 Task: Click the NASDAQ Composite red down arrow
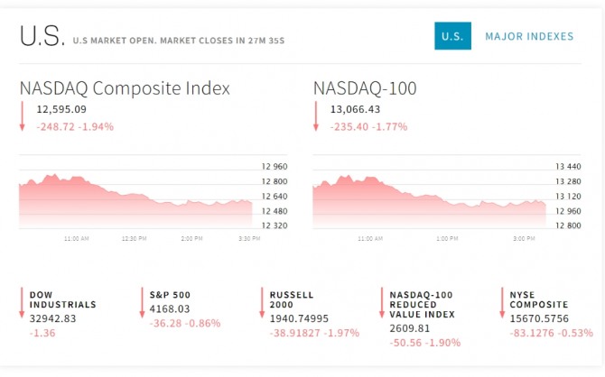(22, 117)
